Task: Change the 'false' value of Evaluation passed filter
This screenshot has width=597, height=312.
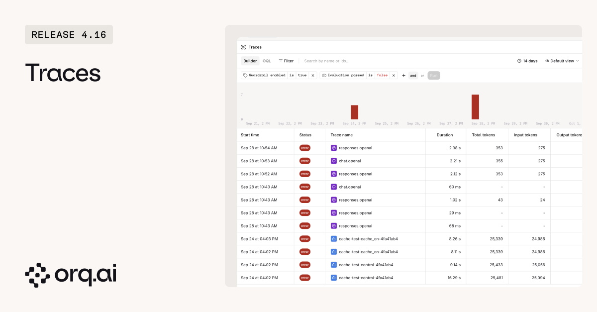Action: (x=382, y=75)
